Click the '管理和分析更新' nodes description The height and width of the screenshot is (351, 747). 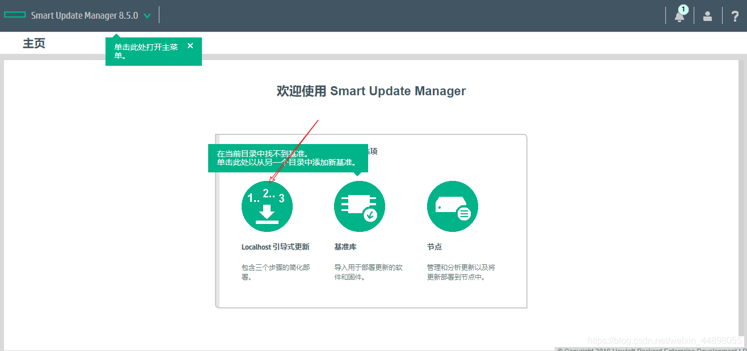click(461, 272)
